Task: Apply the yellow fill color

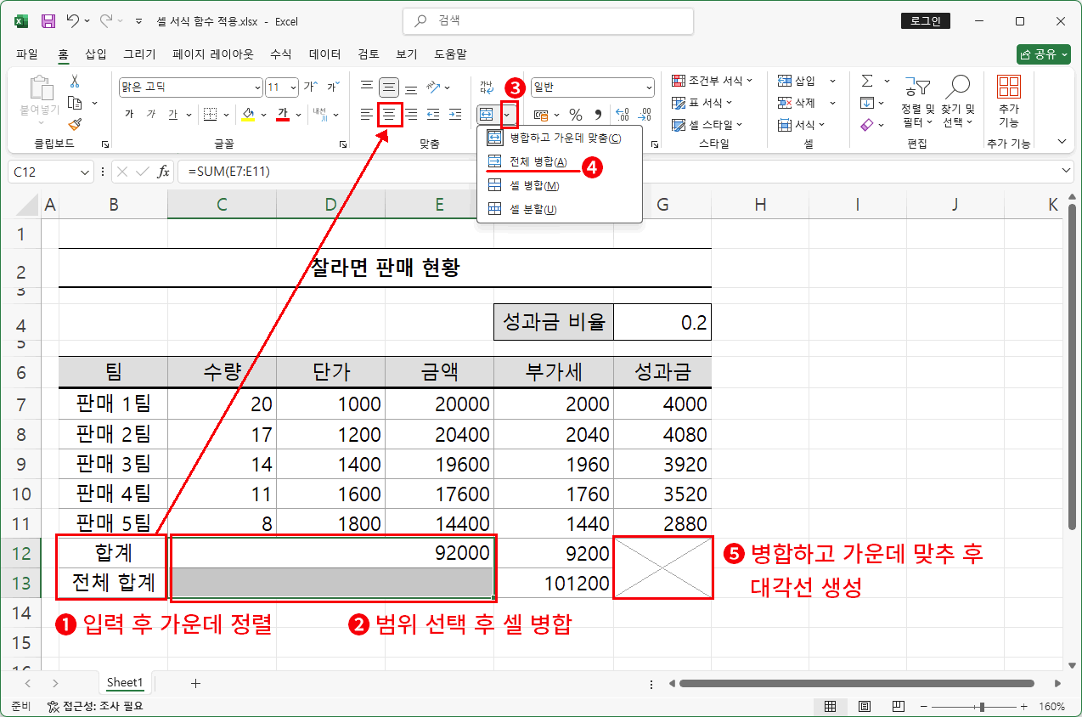Action: point(248,115)
